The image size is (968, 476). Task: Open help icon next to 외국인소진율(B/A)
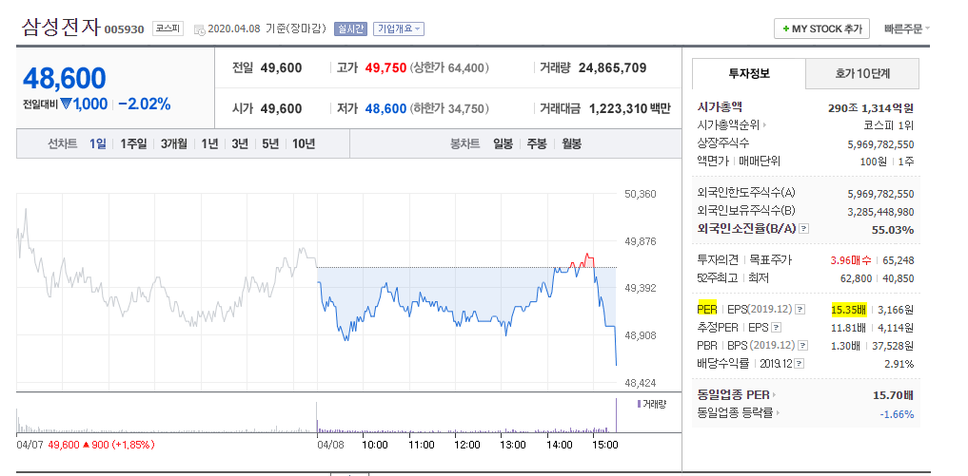803,229
